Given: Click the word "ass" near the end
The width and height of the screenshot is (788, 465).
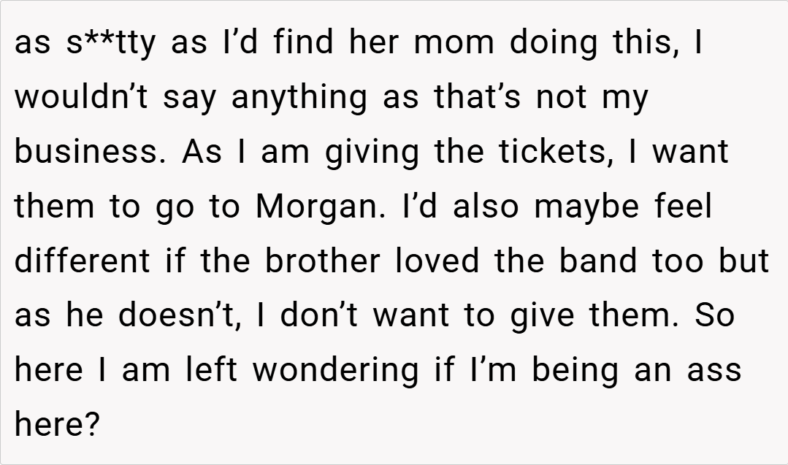Looking at the screenshot, I should 713,369.
